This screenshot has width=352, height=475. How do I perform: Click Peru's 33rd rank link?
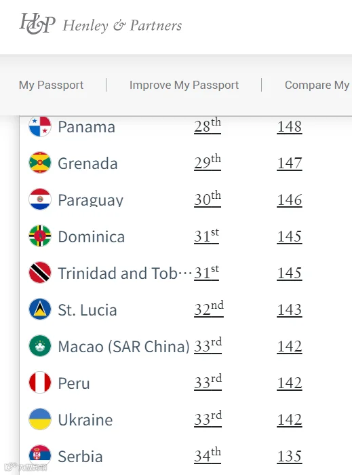point(208,382)
